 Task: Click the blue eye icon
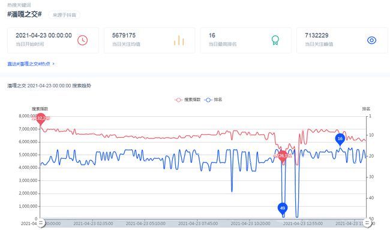[x=371, y=40]
